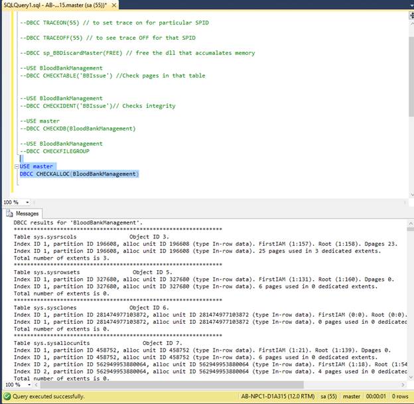Click the 'DBCC results for BloodBankManagement' line

pyautogui.click(x=78, y=223)
